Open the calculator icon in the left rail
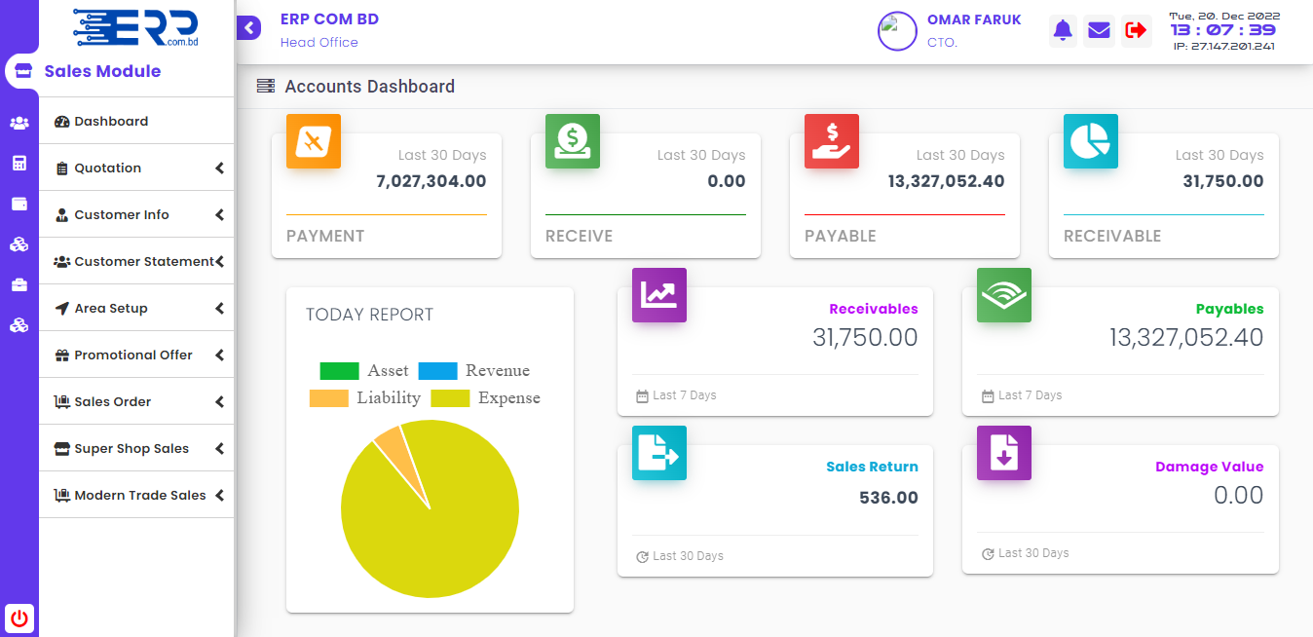The height and width of the screenshot is (637, 1313). click(19, 164)
